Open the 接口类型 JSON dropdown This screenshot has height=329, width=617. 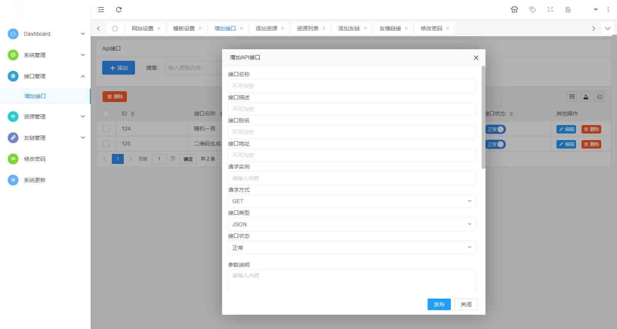click(x=351, y=224)
